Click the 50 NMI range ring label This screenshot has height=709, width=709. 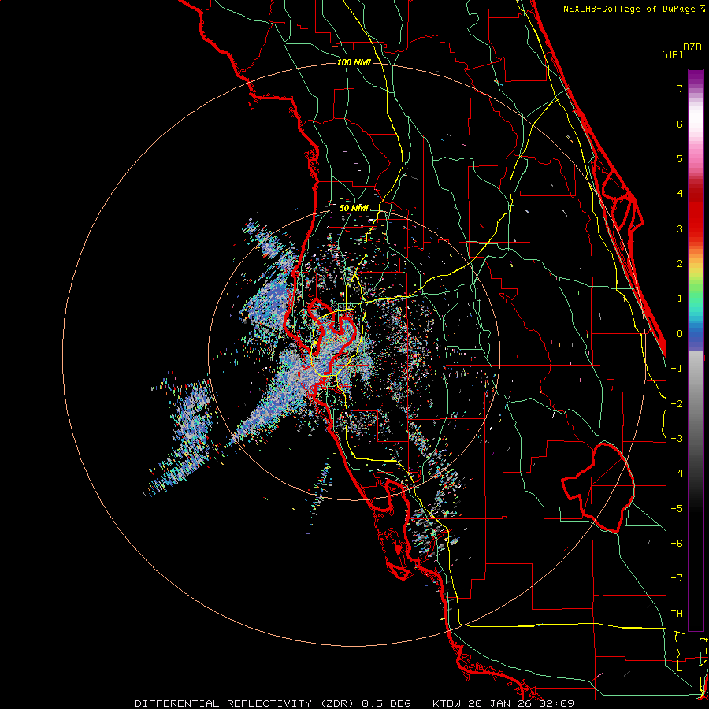354,208
